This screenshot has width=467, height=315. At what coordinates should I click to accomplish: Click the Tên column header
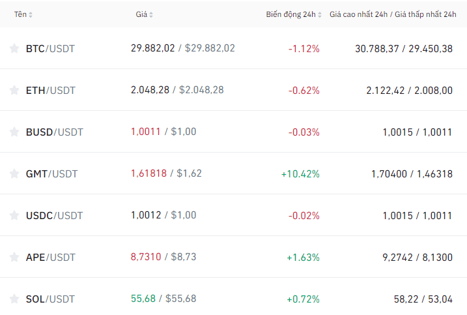[21, 14]
